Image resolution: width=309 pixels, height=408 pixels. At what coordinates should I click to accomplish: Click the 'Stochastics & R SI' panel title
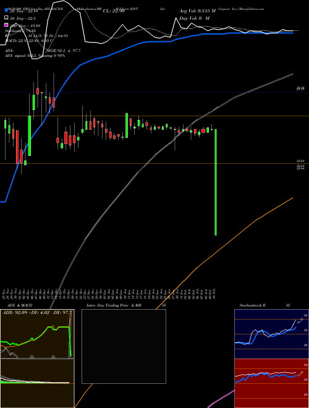265,305
